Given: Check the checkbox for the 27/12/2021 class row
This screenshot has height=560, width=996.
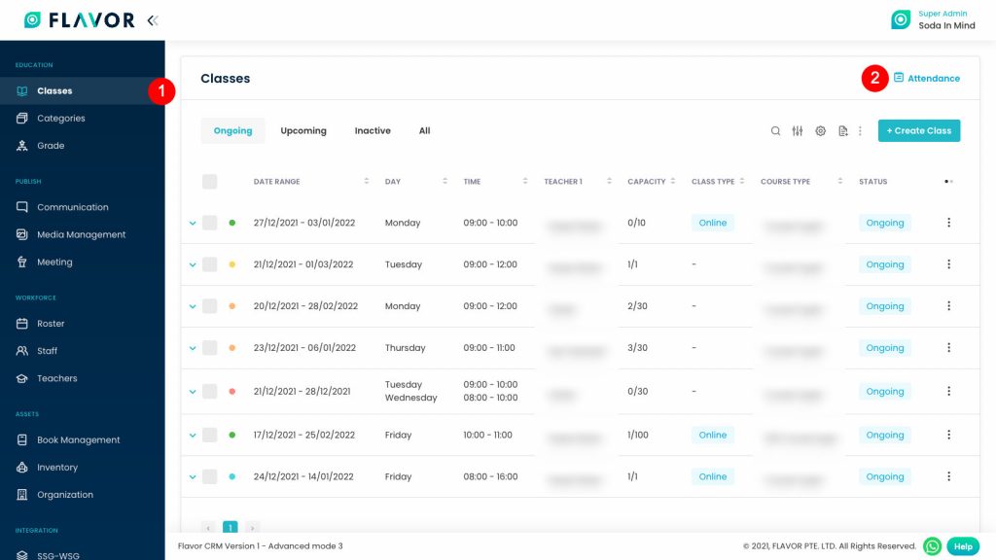Looking at the screenshot, I should tap(210, 222).
